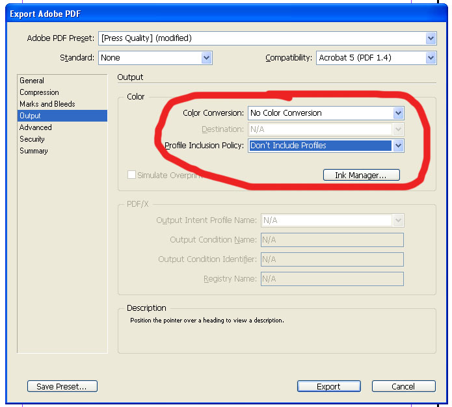Select the Output category
Viewport: 452px width, 407px height.
(62, 116)
